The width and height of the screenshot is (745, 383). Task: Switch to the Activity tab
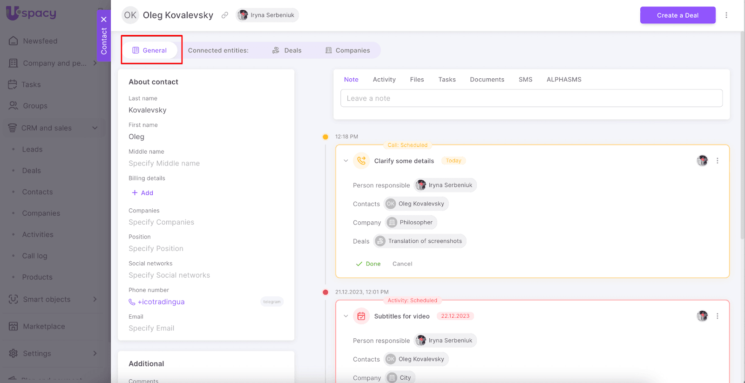click(384, 80)
